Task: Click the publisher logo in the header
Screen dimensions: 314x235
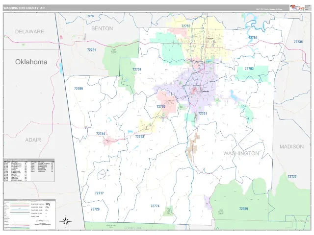Action: click(x=297, y=8)
